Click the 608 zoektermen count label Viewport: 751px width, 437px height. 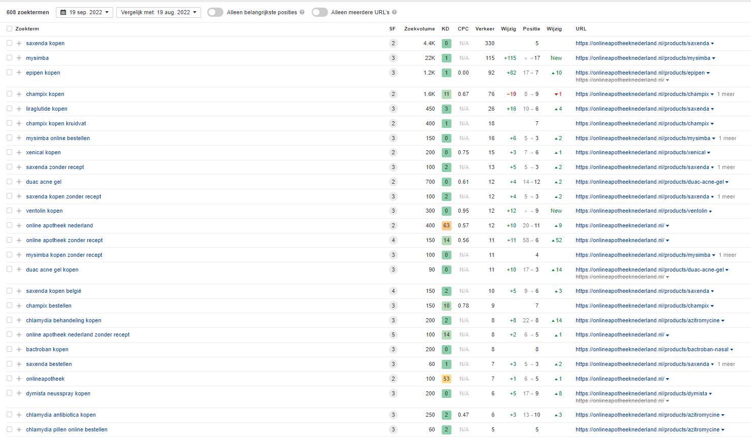pyautogui.click(x=28, y=12)
